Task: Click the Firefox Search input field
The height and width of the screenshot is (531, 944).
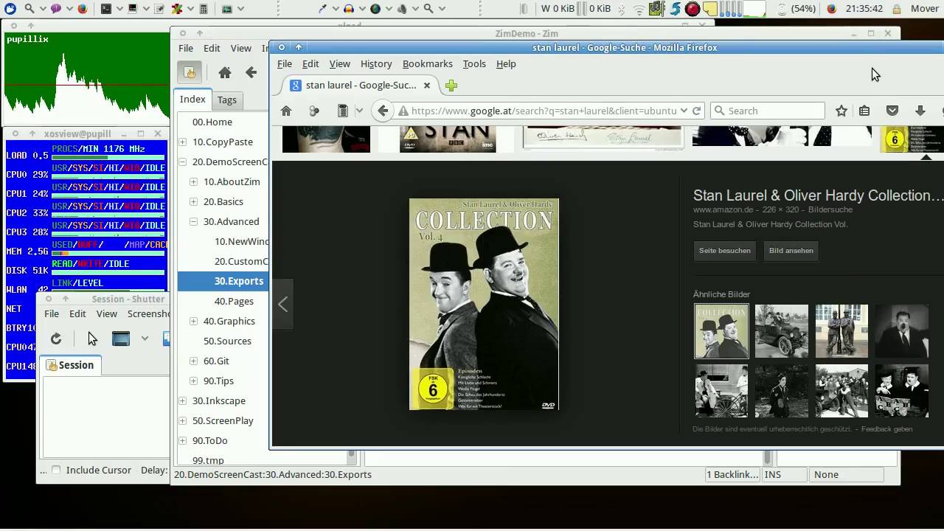Action: pos(768,111)
